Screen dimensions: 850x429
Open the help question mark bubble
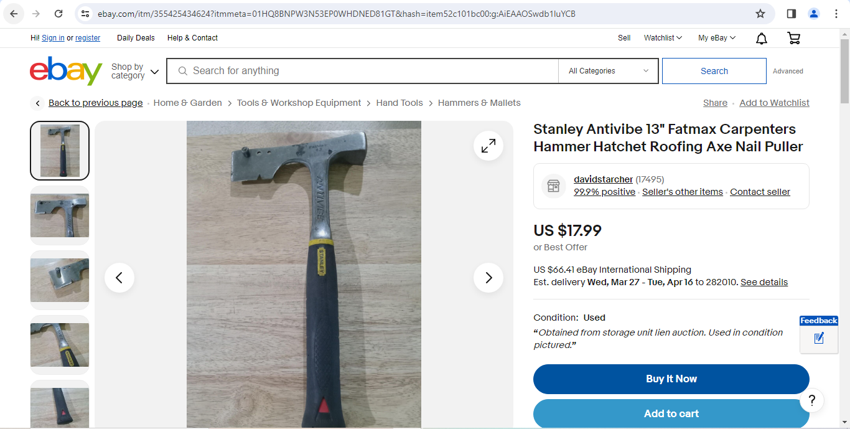(812, 400)
